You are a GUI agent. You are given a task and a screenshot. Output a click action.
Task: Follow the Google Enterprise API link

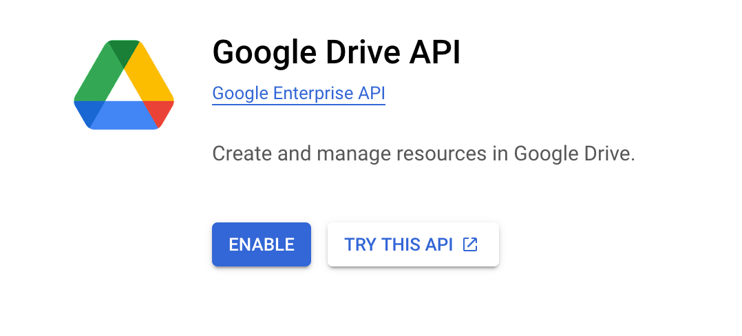298,94
